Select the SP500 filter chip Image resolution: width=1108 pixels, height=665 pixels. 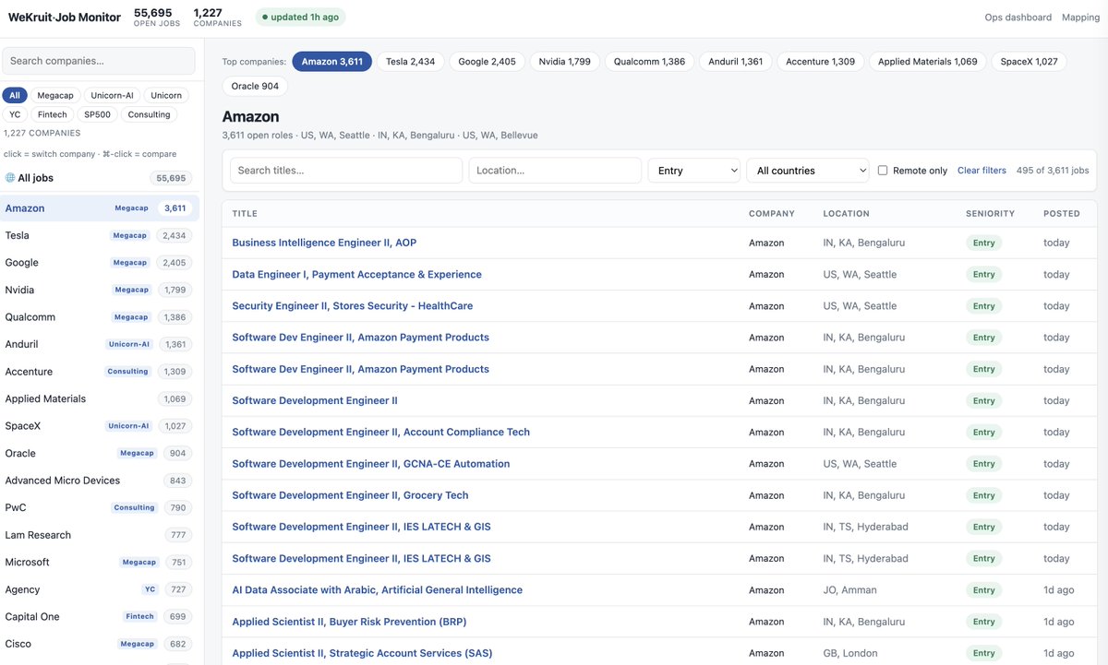tap(97, 114)
